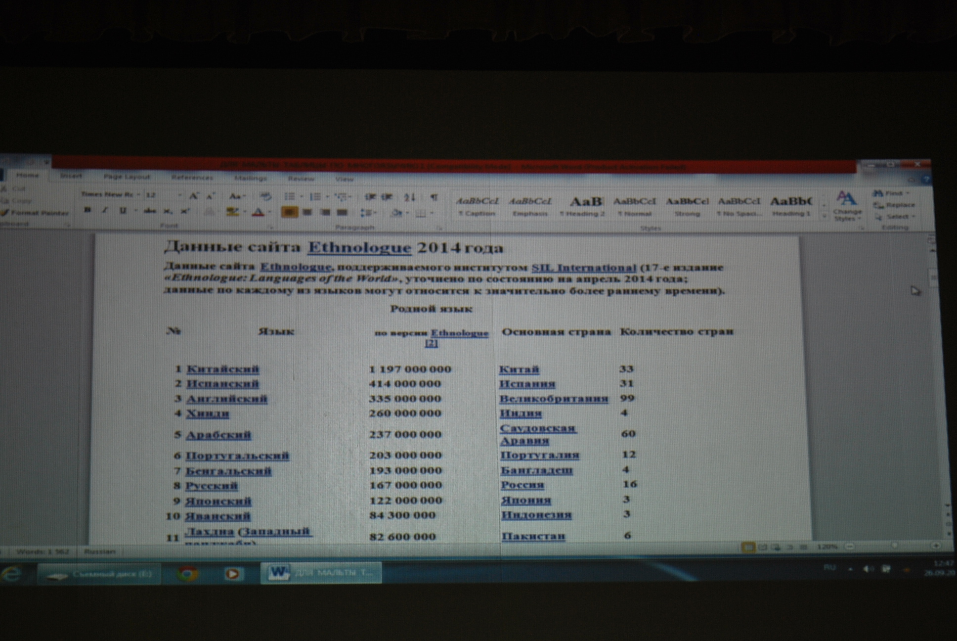Click Format Painter button
Screen dimensions: 957x641
pyautogui.click(x=35, y=213)
